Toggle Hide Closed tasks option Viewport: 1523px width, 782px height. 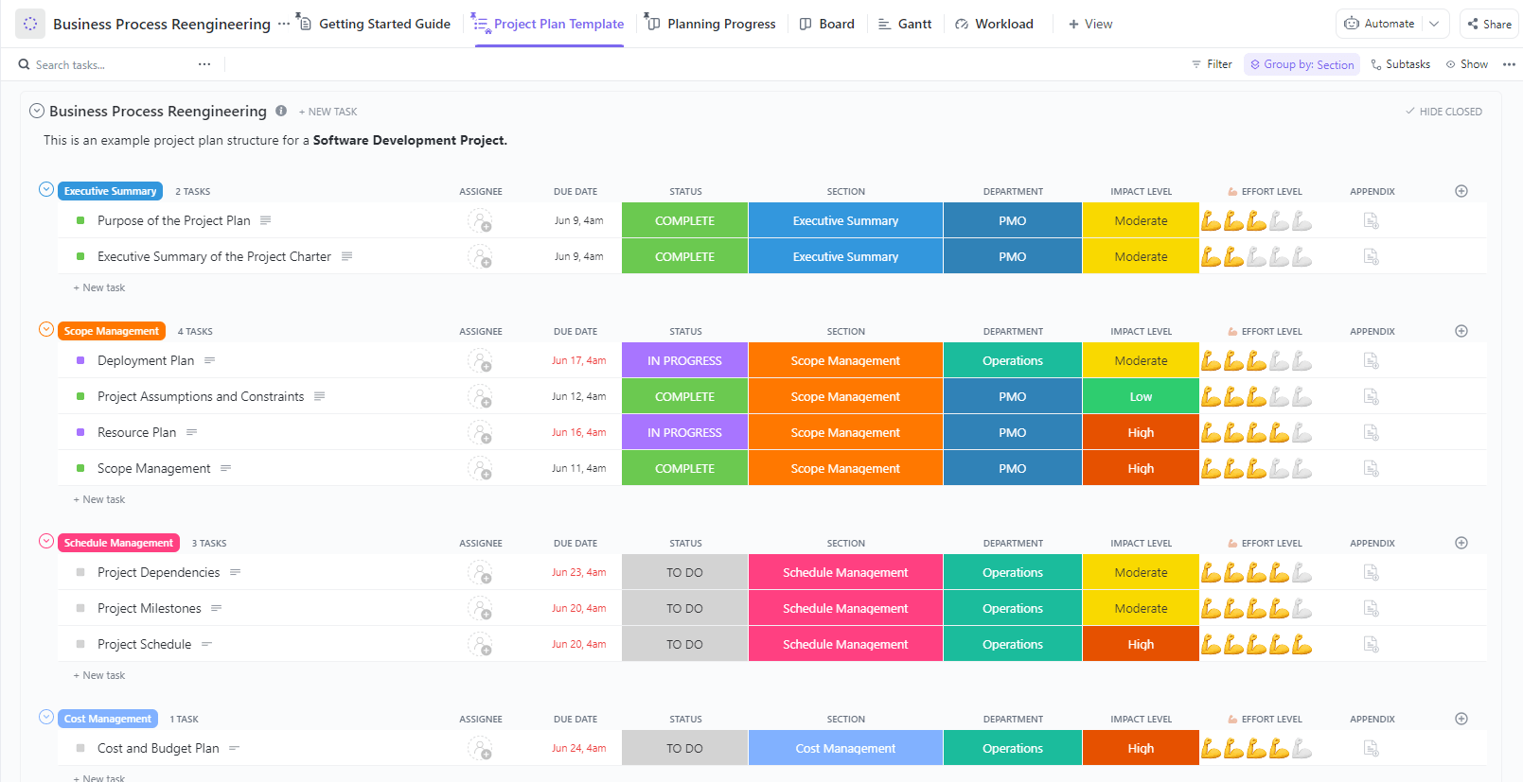[x=1443, y=112]
